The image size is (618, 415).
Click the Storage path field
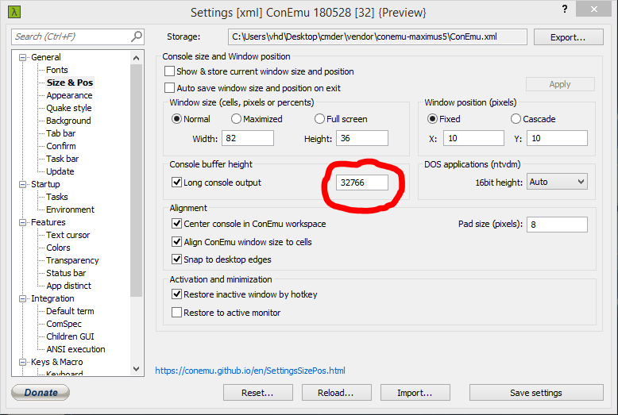coord(377,37)
